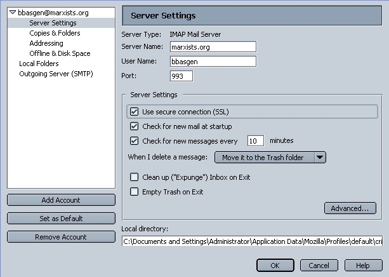Screen dimensions: 389x277
Task: Toggle Check for new messages every checkbox
Action: click(135, 140)
